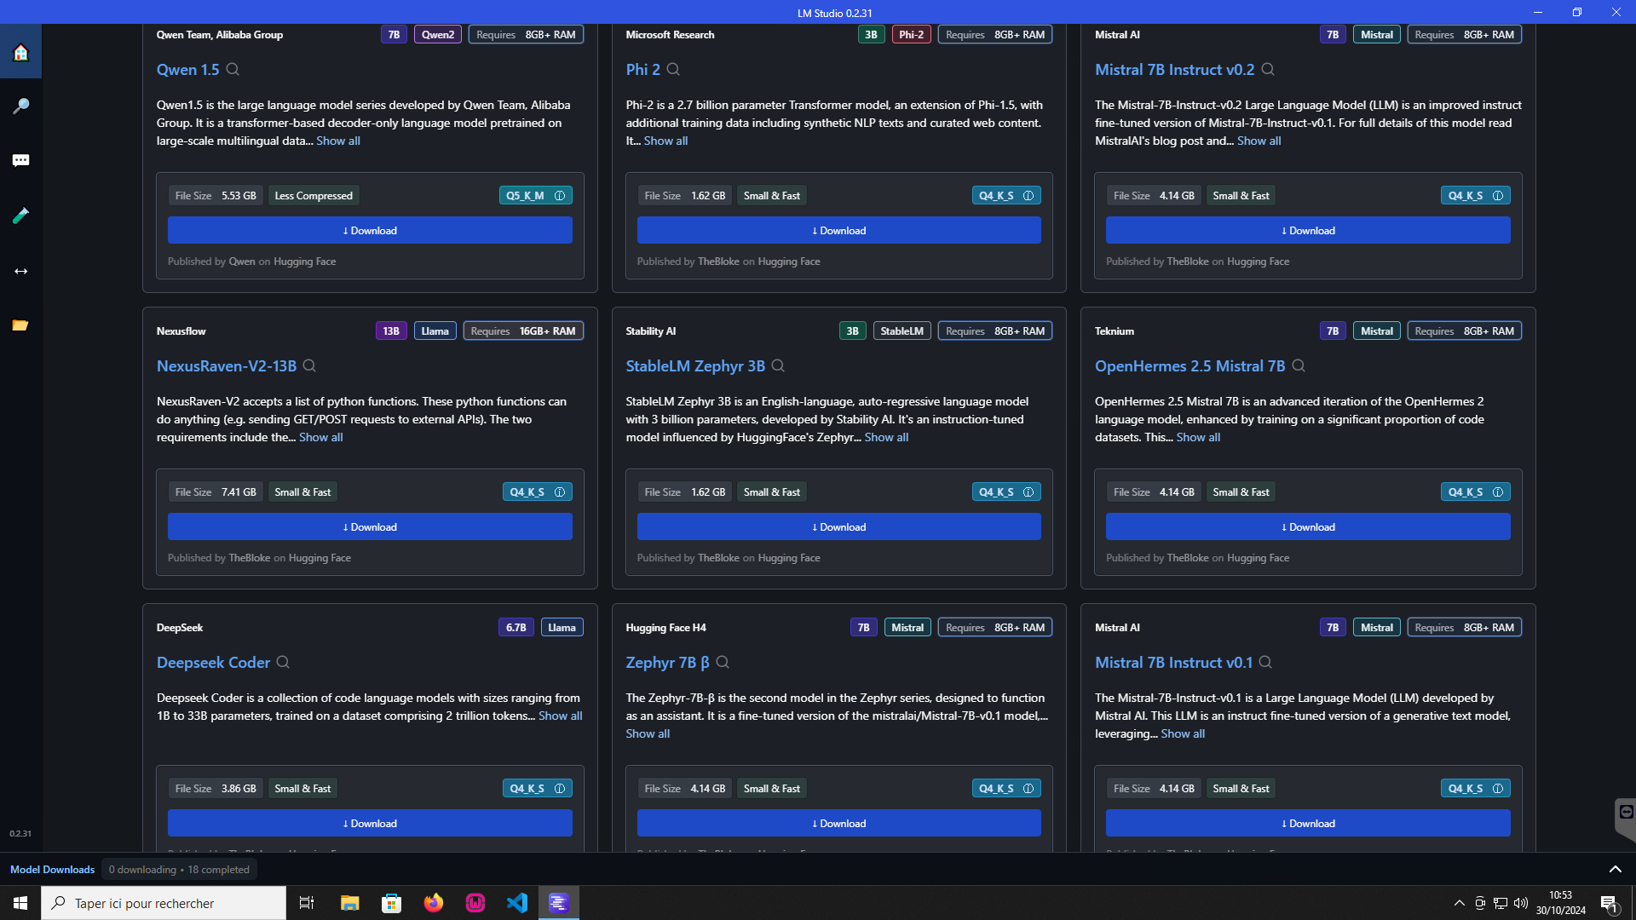1636x920 pixels.
Task: Open File Explorer from the taskbar
Action: (350, 903)
